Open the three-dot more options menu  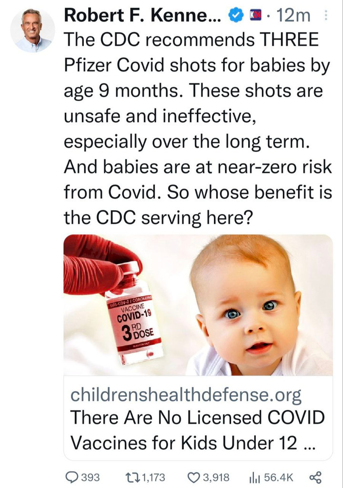point(326,16)
